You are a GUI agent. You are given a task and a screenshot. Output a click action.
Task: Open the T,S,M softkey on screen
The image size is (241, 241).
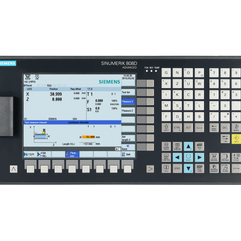(x=30, y=154)
